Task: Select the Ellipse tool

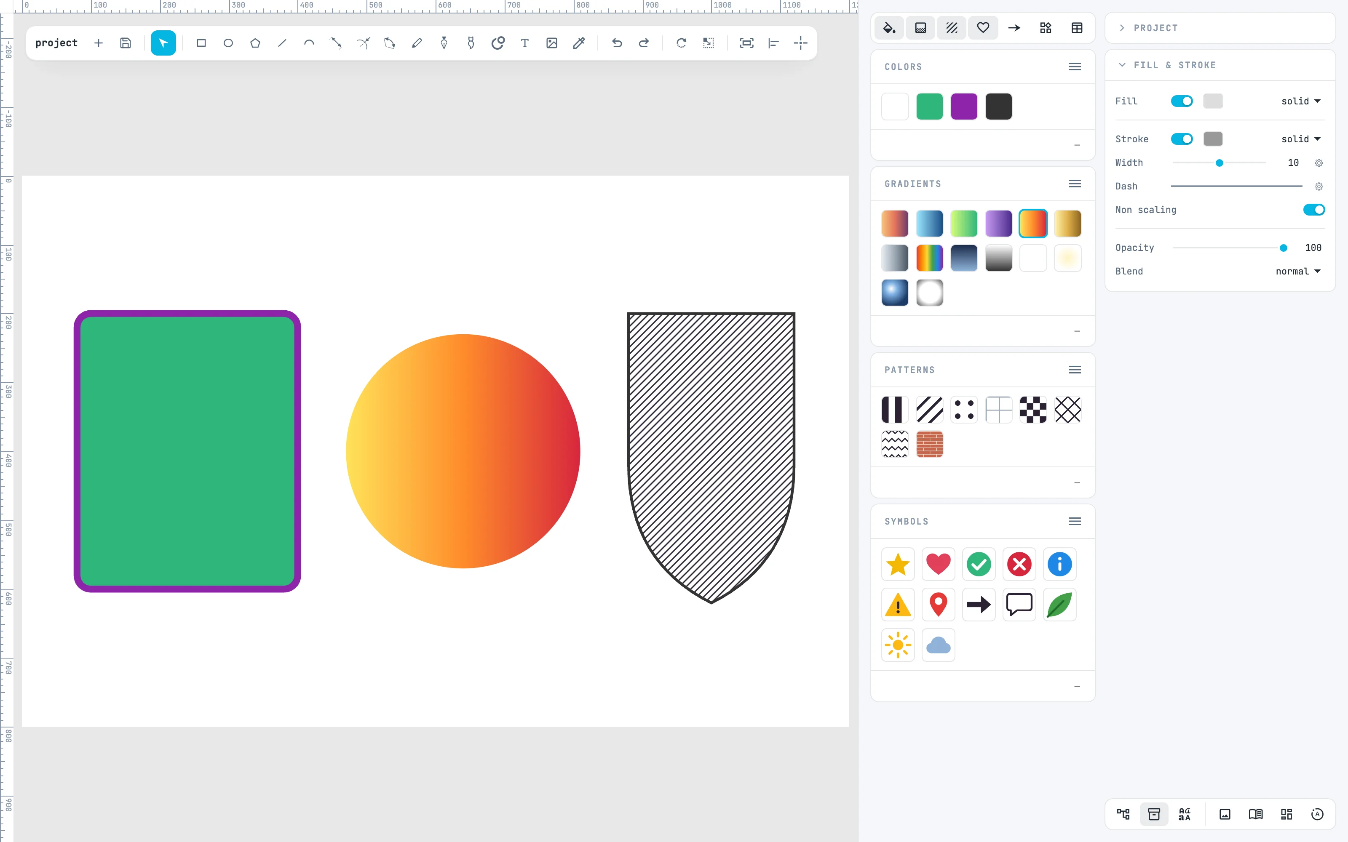Action: pyautogui.click(x=228, y=43)
